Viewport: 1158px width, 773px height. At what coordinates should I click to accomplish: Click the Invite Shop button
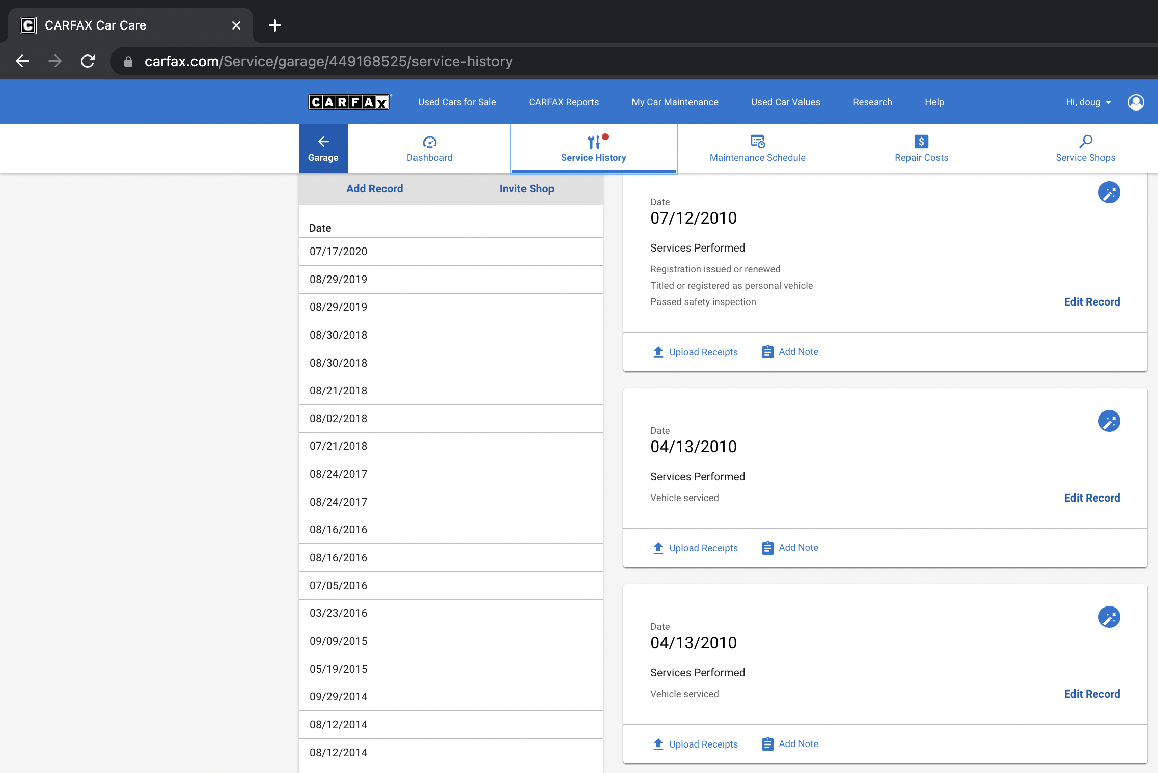527,189
